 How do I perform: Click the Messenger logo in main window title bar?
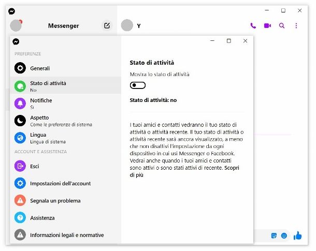pos(12,11)
